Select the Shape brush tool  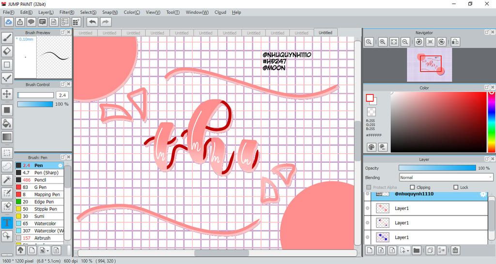tap(7, 64)
